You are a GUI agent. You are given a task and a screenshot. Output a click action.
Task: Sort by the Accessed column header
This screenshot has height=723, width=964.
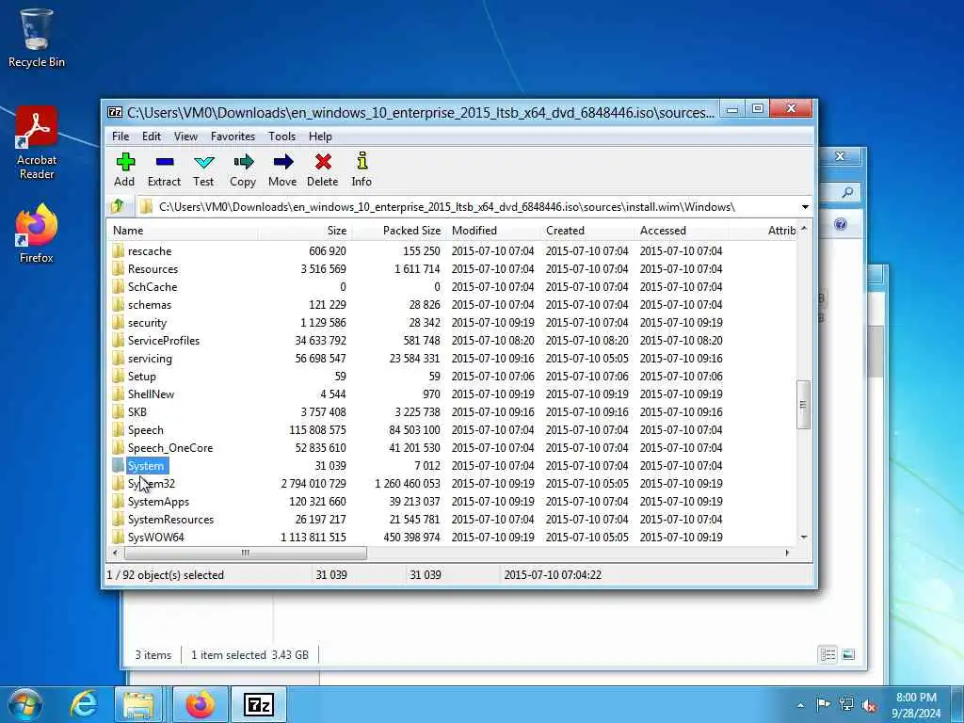682,231
